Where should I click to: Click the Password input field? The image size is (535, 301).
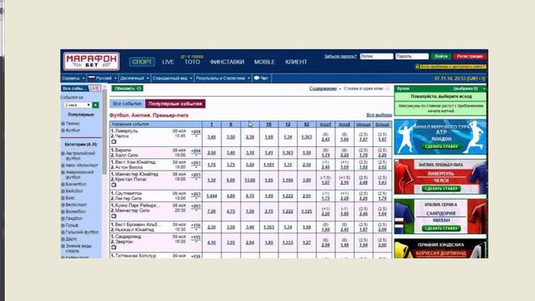click(x=412, y=56)
